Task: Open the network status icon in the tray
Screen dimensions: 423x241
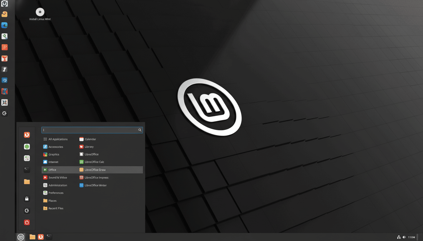Action: [x=399, y=237]
